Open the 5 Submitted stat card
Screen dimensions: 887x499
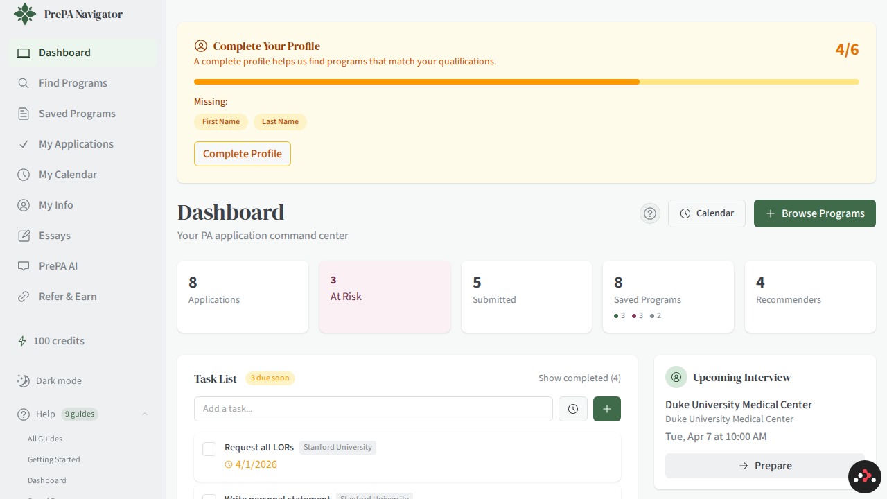click(527, 297)
